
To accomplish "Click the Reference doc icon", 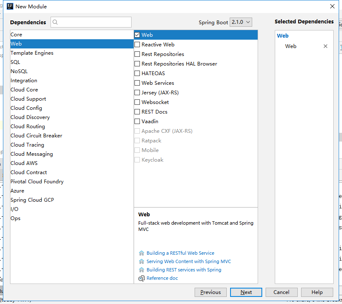I will coord(141,278).
